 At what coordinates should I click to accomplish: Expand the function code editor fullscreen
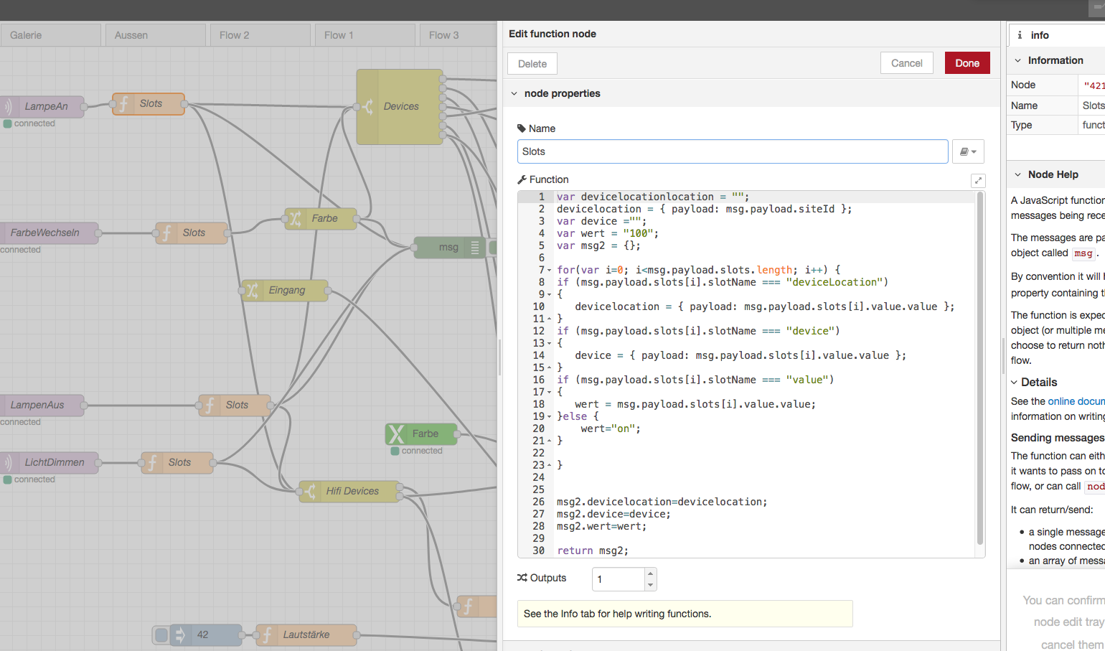[978, 181]
